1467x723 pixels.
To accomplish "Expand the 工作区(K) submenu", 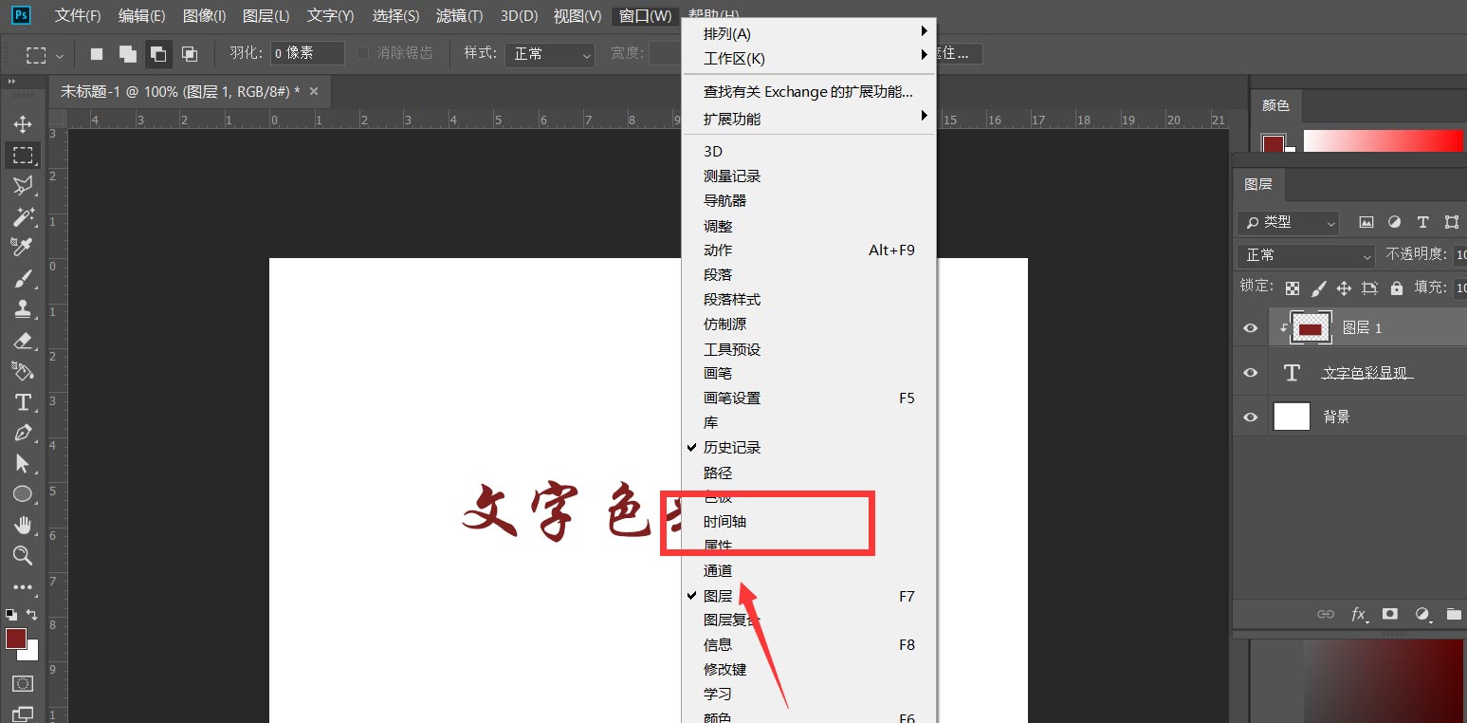I will pyautogui.click(x=810, y=59).
